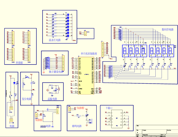This screenshot has height=137, width=178.
Task: Click the 流水灯电路 label text
Action: pos(55,40)
